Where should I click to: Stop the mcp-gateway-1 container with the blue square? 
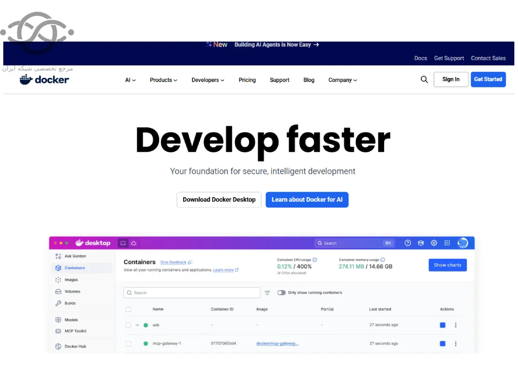click(x=443, y=344)
